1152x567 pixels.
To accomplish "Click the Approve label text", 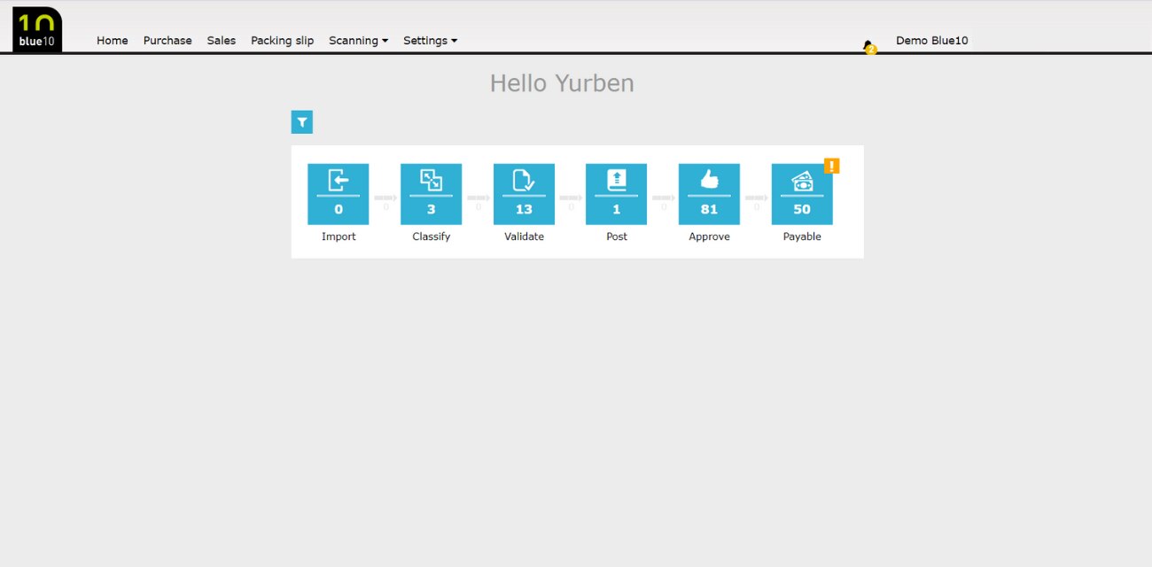I will pos(709,237).
